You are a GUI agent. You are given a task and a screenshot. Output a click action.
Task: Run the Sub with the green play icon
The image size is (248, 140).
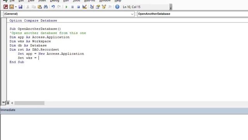tap(66, 7)
